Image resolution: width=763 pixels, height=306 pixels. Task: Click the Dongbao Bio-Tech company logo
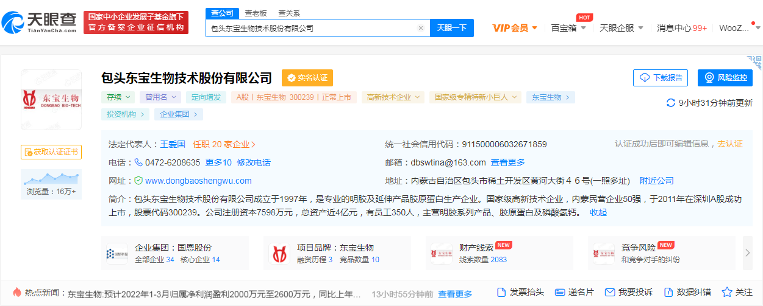(x=51, y=99)
